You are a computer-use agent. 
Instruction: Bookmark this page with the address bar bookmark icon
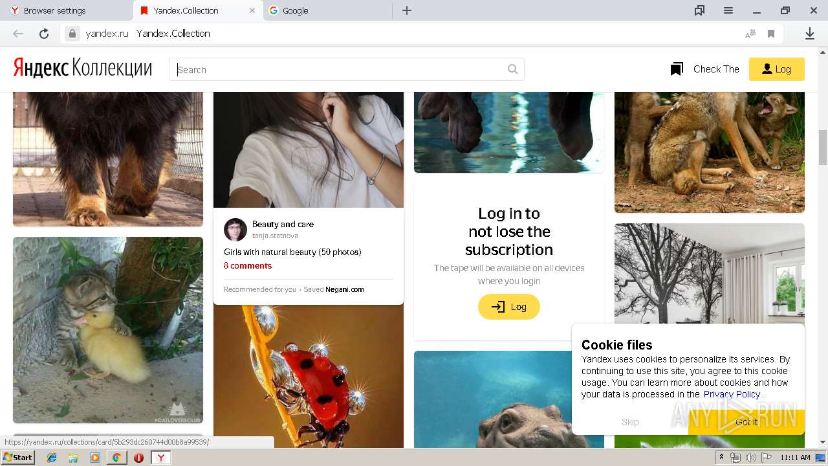(771, 34)
